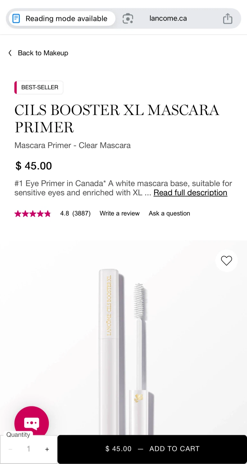Tap the camera lens search icon
247x464 pixels.
(x=128, y=18)
